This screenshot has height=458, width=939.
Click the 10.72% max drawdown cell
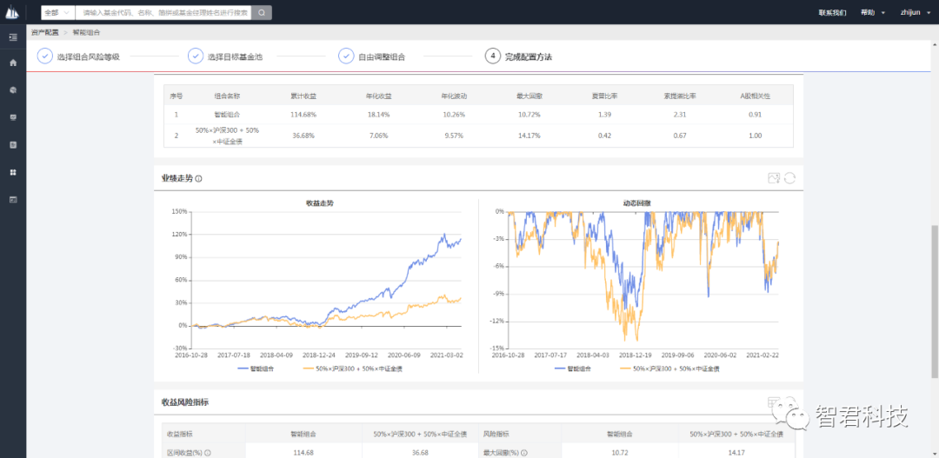pos(529,114)
